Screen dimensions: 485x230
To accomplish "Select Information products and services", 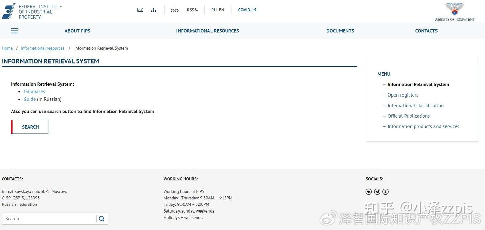I will coord(423,126).
